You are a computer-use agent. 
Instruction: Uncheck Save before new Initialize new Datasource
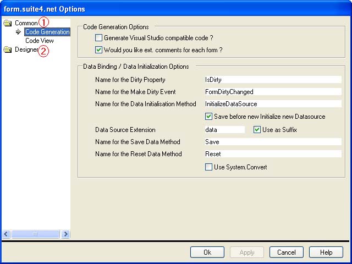click(209, 117)
